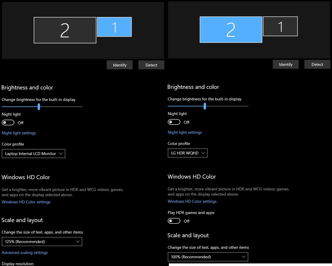Screen dimensions: 332x266
Task: Select the highlighted blue display 1 rectangle
Action: [114, 27]
